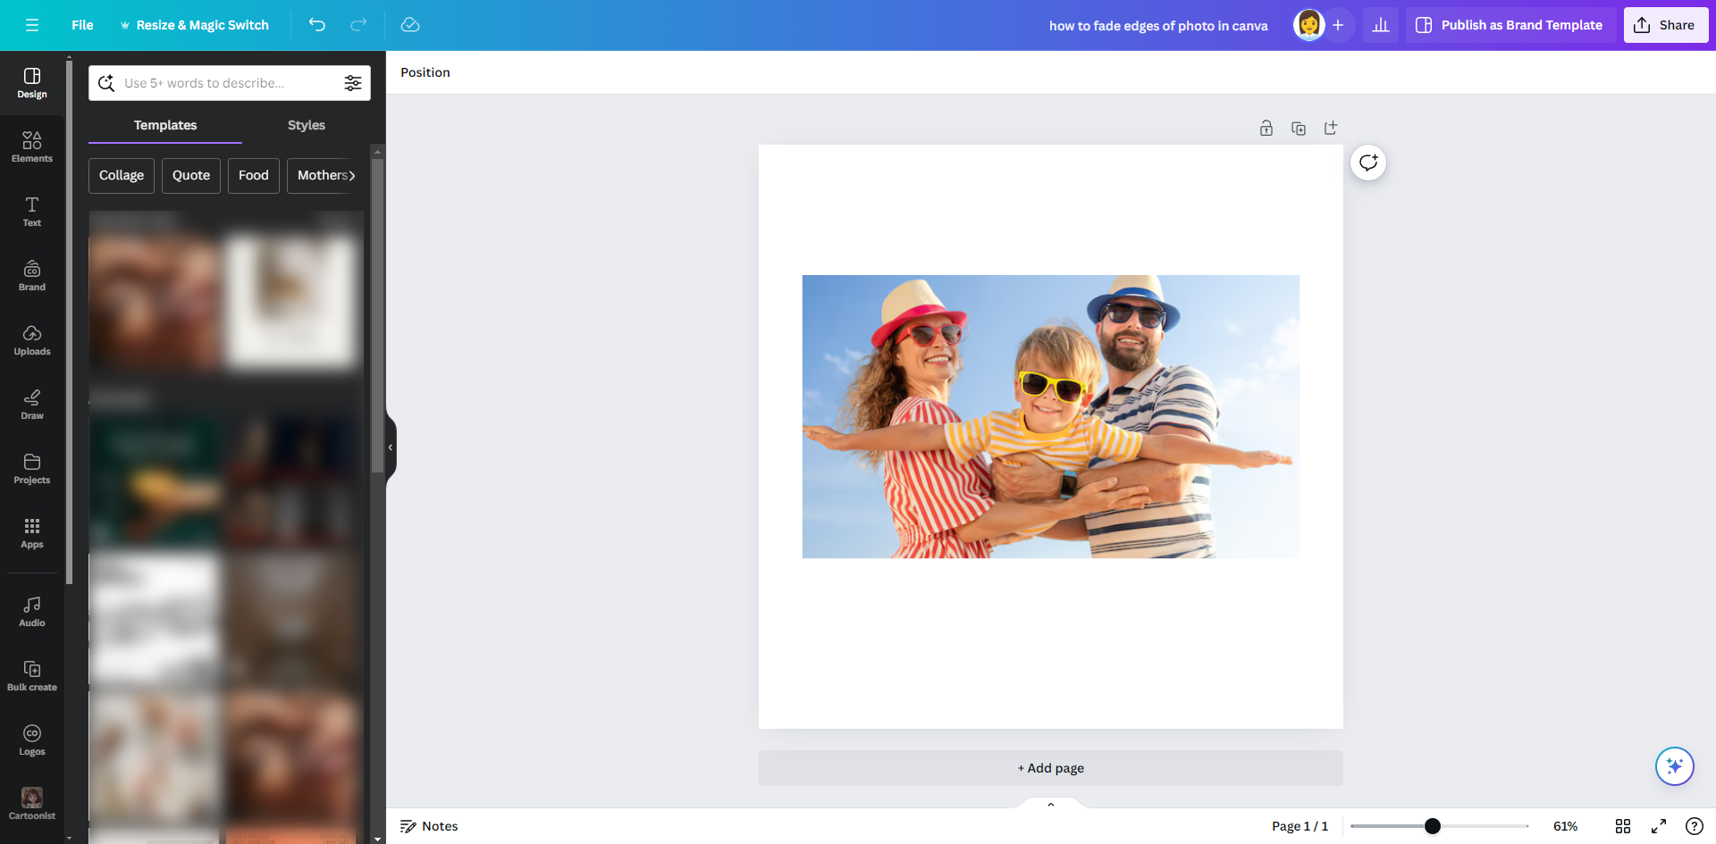This screenshot has height=844, width=1716.
Task: Open the hamburger main menu
Action: (x=32, y=25)
